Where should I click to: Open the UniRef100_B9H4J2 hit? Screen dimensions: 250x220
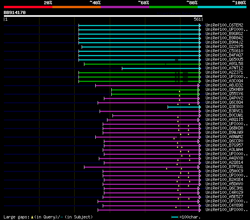[224, 43]
